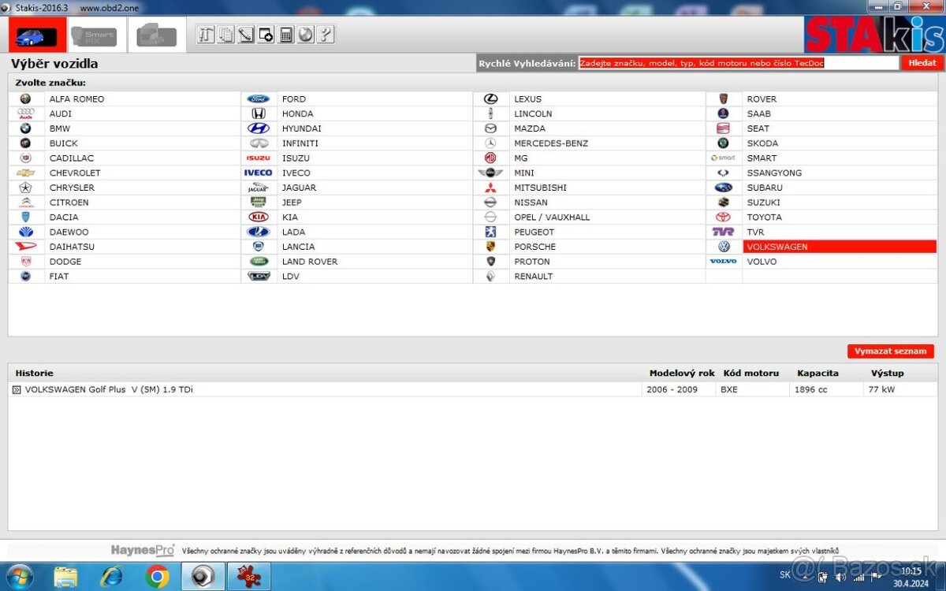Click the Modelový rok column header
Screen dimensions: 946x591
(682, 374)
